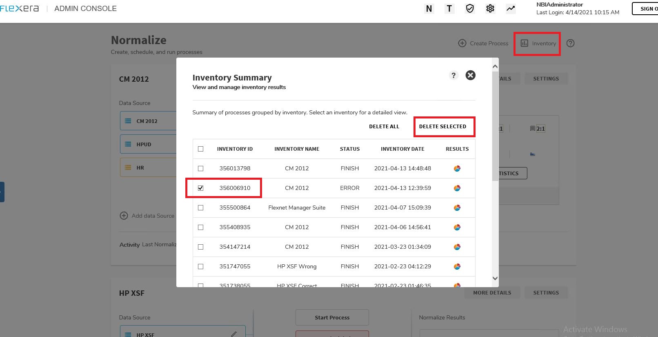The height and width of the screenshot is (337, 658).
Task: Click the Add data Source plus icon
Action: [x=124, y=216]
